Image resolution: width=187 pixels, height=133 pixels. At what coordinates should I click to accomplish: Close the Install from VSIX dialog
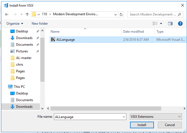183,5
